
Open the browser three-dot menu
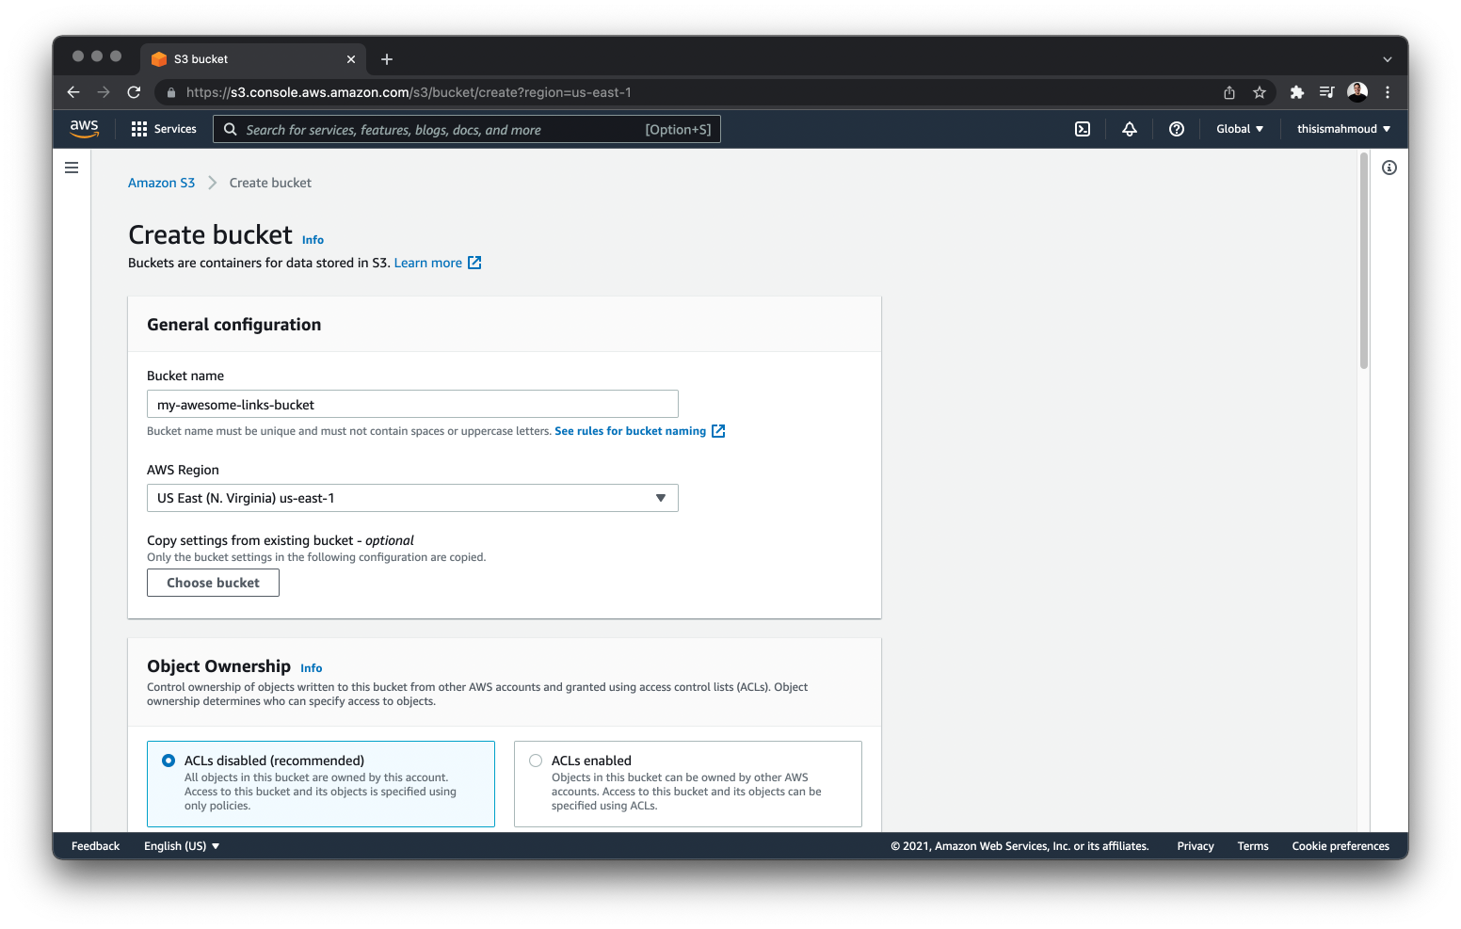(x=1387, y=92)
